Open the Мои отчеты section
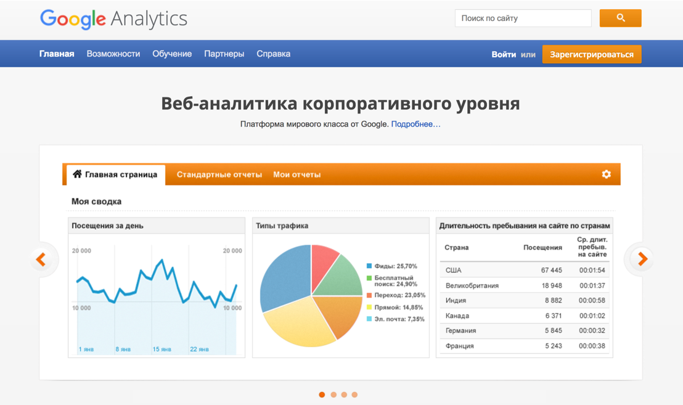The image size is (683, 405). (297, 174)
